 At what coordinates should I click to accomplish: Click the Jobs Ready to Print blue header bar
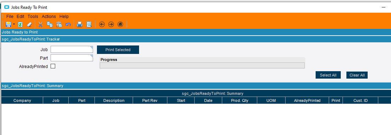[196, 32]
